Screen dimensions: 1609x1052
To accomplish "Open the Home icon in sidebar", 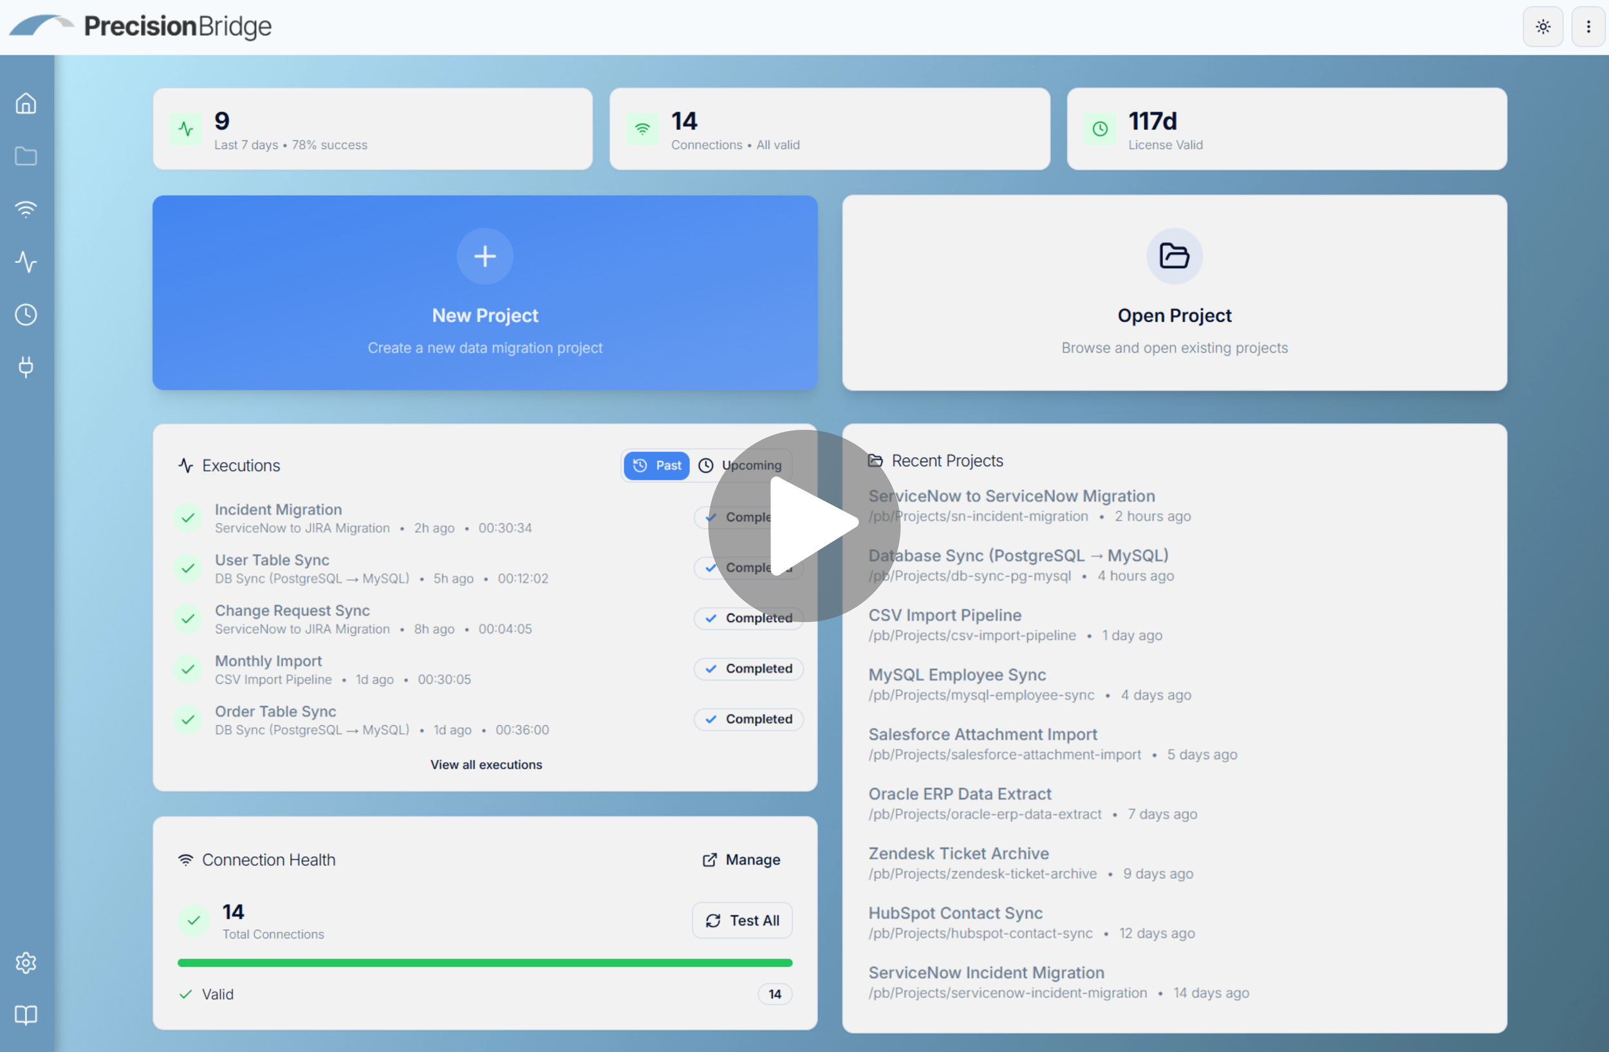I will pyautogui.click(x=26, y=104).
